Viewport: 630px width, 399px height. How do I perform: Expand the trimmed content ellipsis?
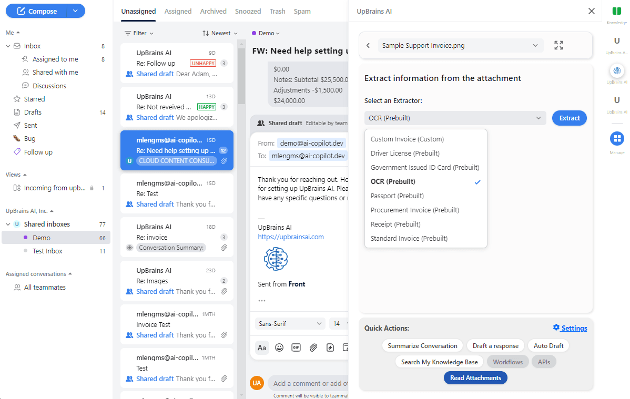coord(262,301)
